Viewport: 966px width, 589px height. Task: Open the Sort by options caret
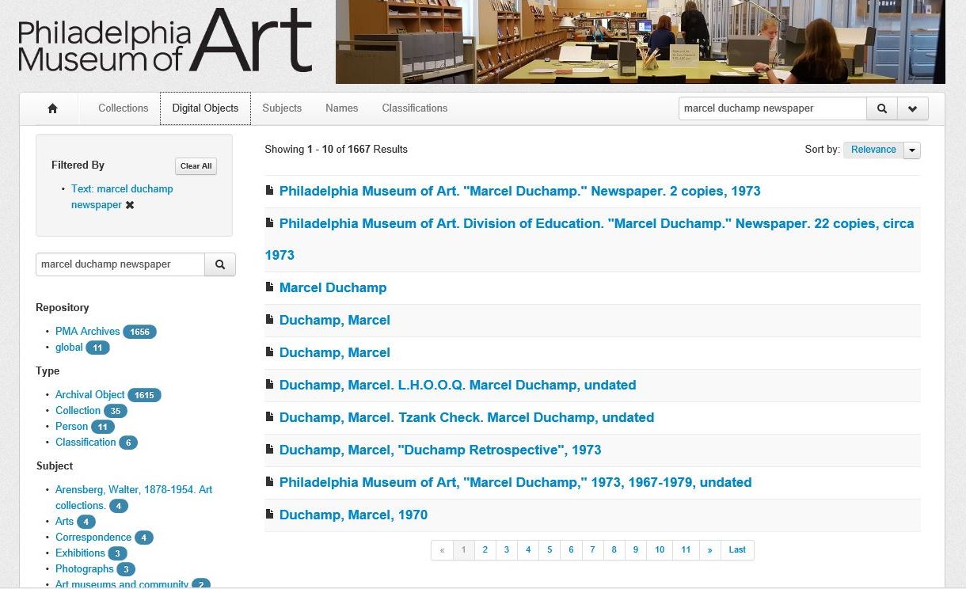[x=912, y=150]
